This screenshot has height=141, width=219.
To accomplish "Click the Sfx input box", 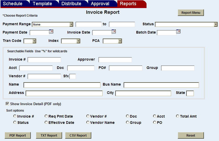I will click(x=72, y=76).
